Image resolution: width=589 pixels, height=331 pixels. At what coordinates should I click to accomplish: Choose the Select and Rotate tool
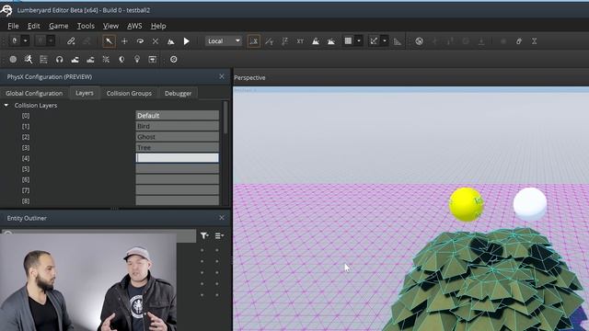coord(140,41)
